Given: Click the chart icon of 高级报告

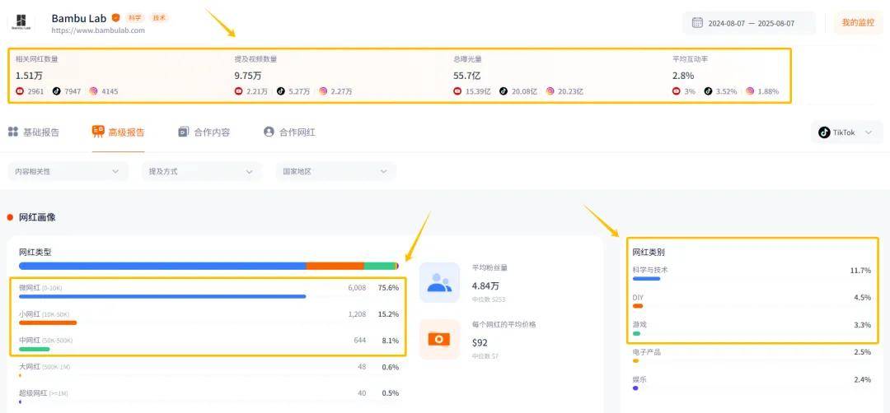Looking at the screenshot, I should click(x=97, y=132).
